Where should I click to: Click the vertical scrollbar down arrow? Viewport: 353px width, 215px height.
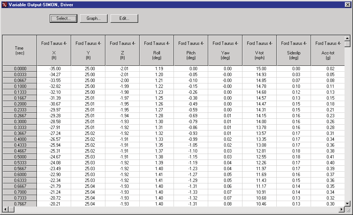347,204
